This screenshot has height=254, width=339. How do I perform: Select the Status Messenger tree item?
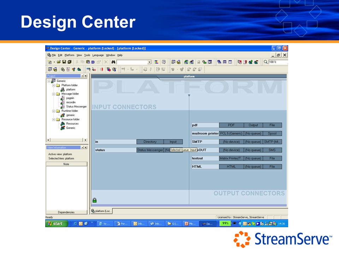[76, 107]
